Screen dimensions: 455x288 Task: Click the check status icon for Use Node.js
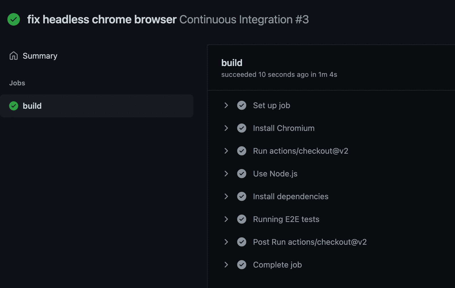(x=242, y=174)
